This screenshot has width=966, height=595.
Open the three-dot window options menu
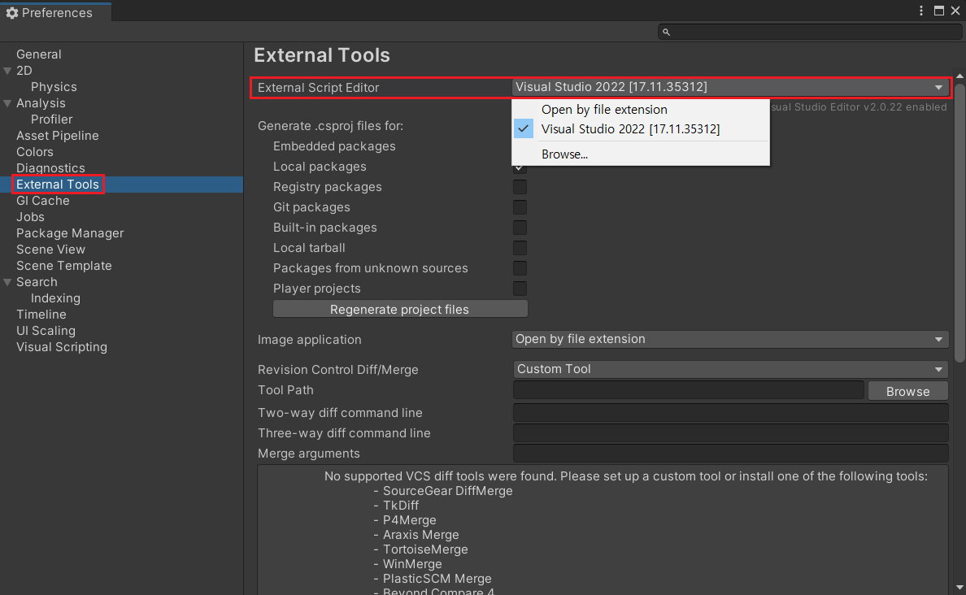(x=921, y=11)
